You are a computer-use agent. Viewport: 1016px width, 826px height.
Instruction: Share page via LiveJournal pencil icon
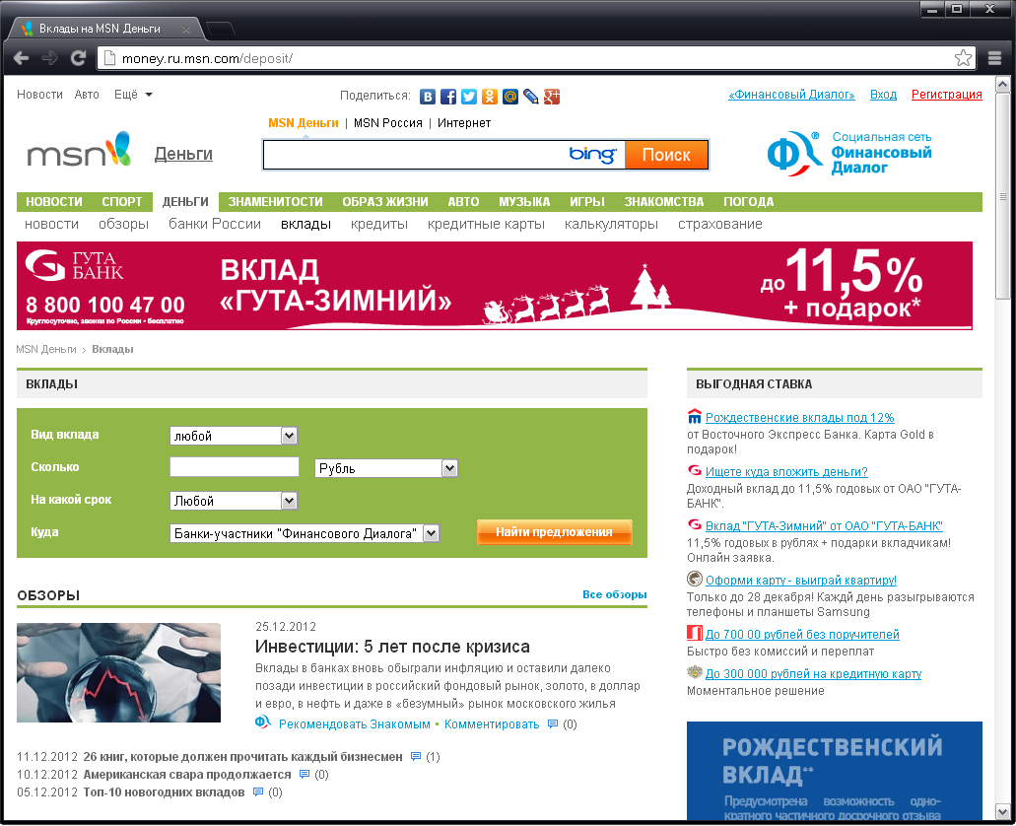coord(531,97)
